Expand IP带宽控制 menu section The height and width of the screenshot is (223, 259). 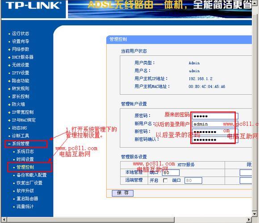[22, 112]
